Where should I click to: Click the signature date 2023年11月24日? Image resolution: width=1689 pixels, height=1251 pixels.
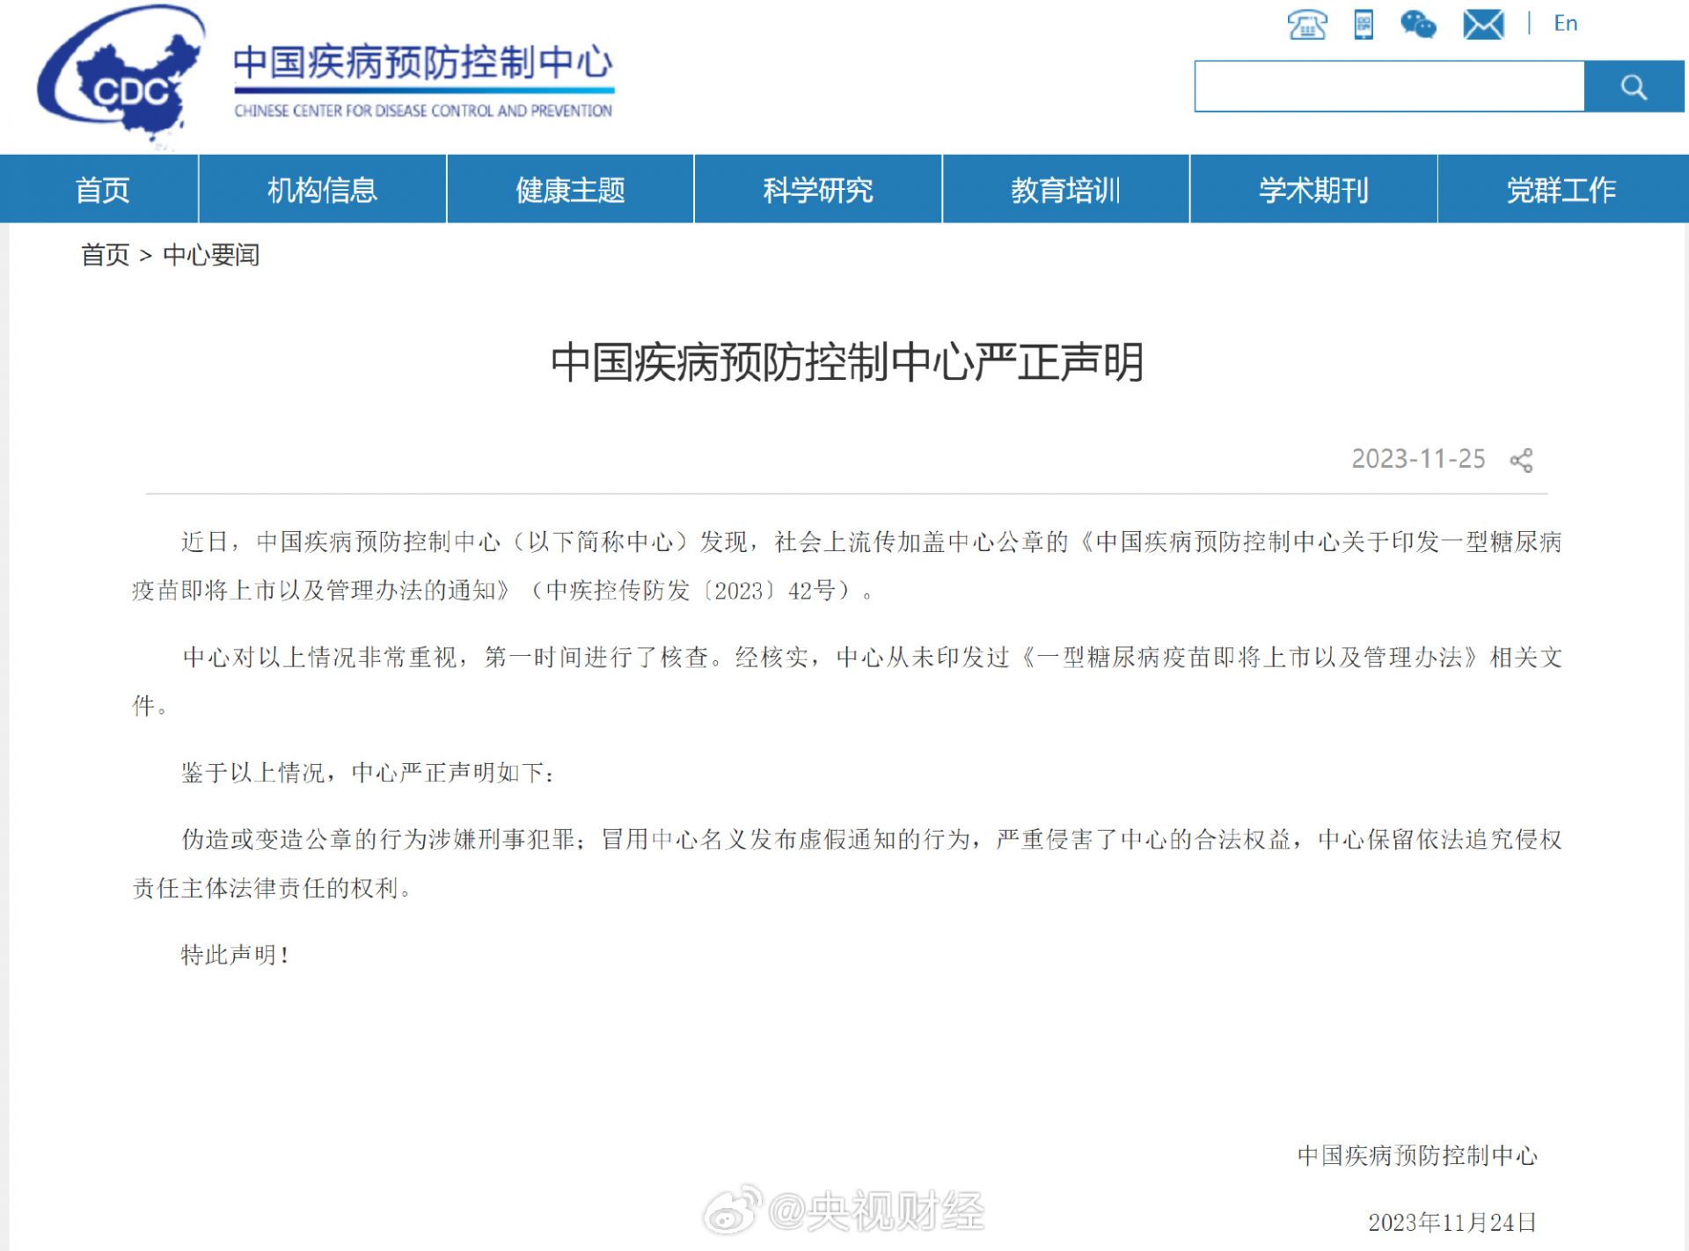[1452, 1222]
